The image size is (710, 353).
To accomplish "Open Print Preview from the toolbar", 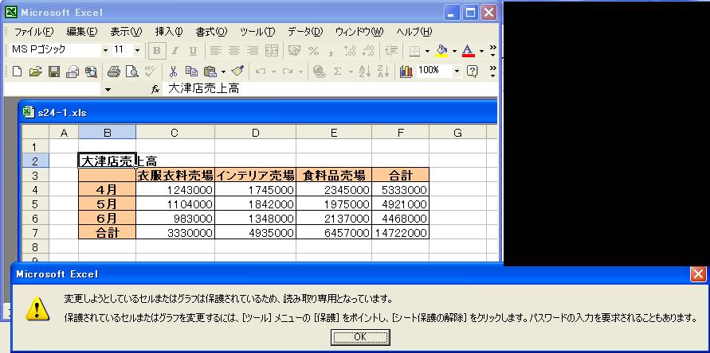I will pos(131,71).
